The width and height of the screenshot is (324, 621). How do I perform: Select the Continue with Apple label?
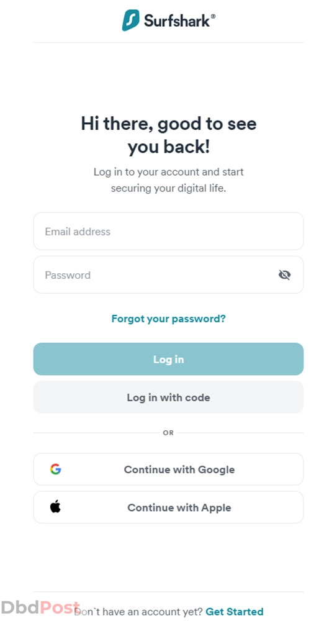179,507
